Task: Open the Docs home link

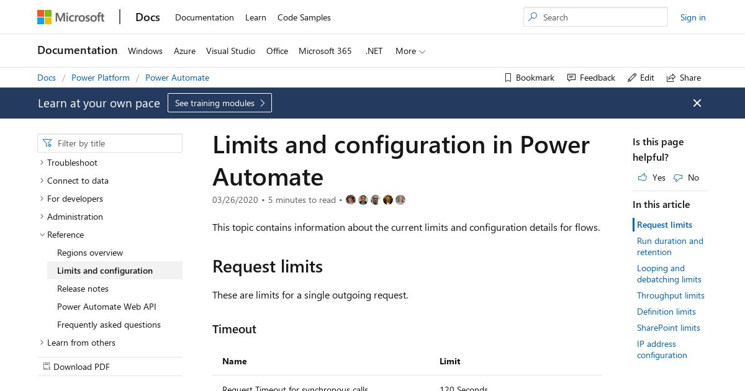Action: pos(148,17)
